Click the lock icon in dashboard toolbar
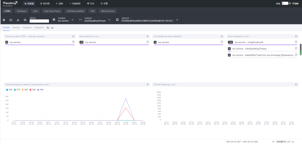302x144 pixels. [4, 20]
